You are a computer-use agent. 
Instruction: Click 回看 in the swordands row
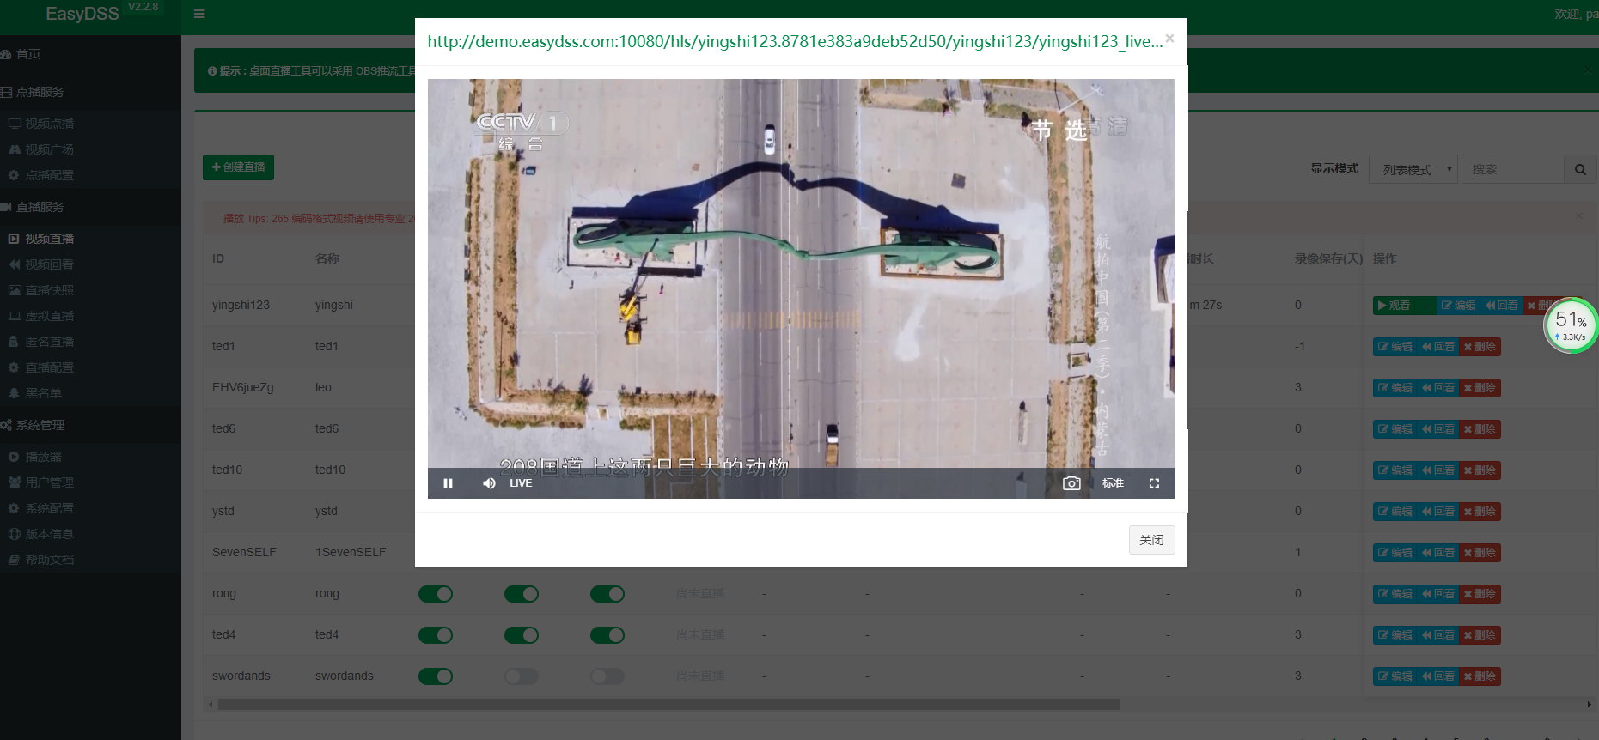pyautogui.click(x=1437, y=676)
